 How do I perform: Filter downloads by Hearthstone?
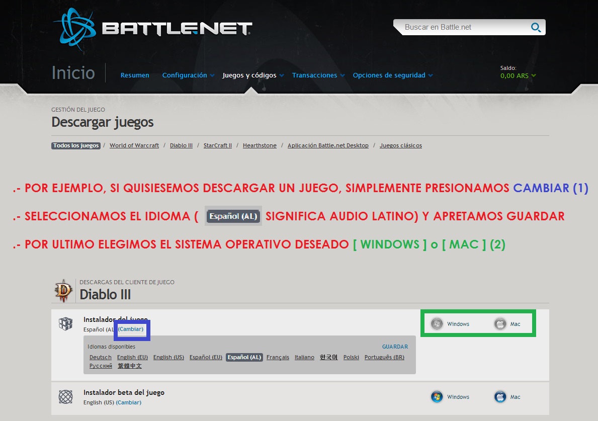tap(260, 145)
